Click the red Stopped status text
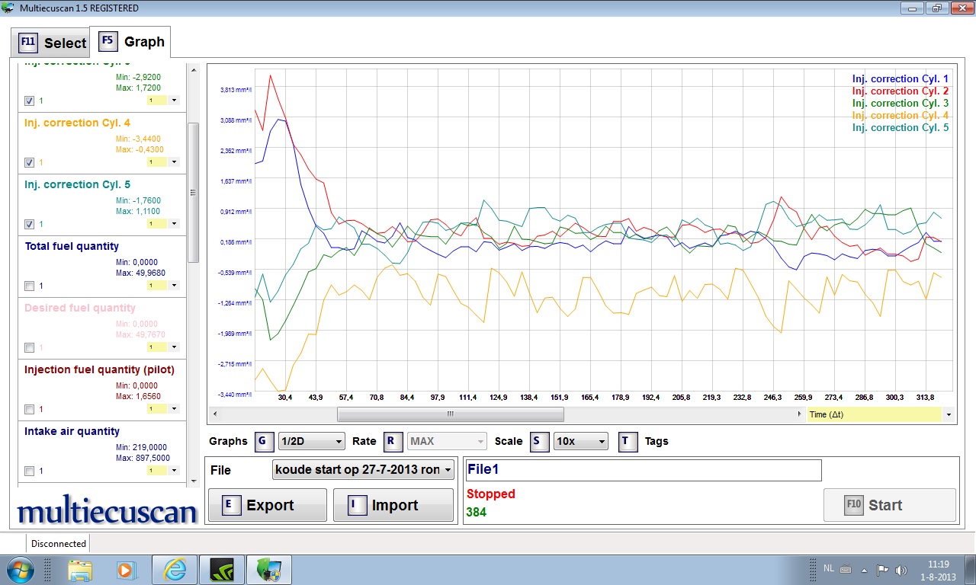The height and width of the screenshot is (585, 976). click(490, 494)
